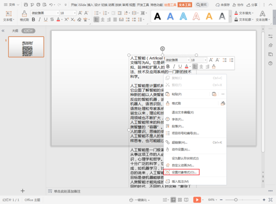
Task: Toggle the slide panel collapse arrows
Action: [4, 31]
